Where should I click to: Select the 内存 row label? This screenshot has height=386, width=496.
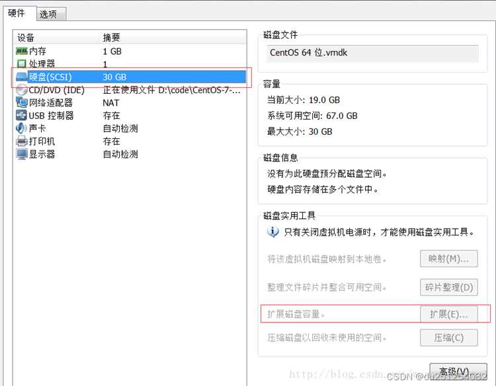pos(38,51)
